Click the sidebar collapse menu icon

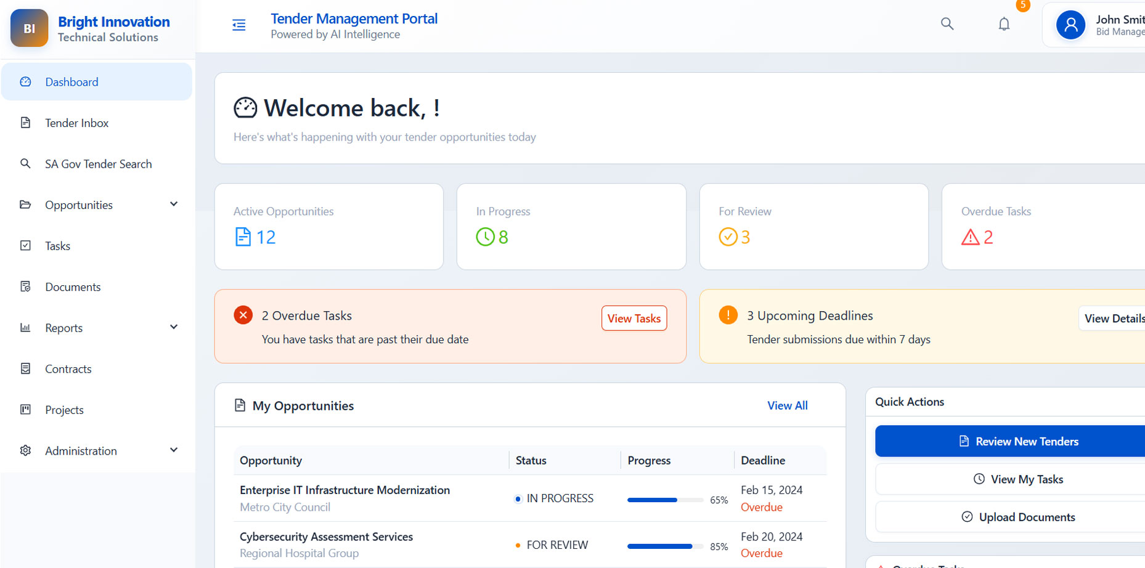click(238, 25)
